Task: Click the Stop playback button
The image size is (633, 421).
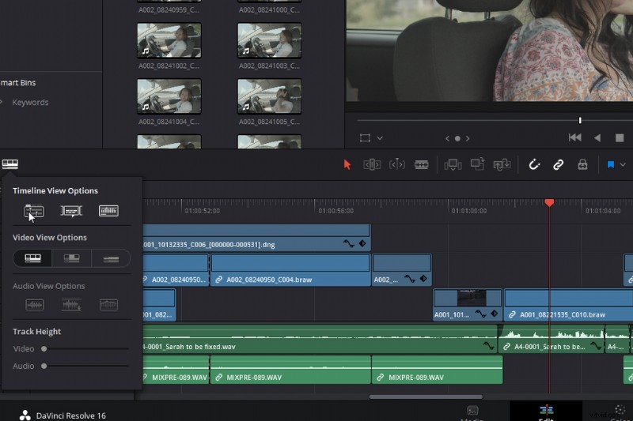Action: pyautogui.click(x=620, y=138)
